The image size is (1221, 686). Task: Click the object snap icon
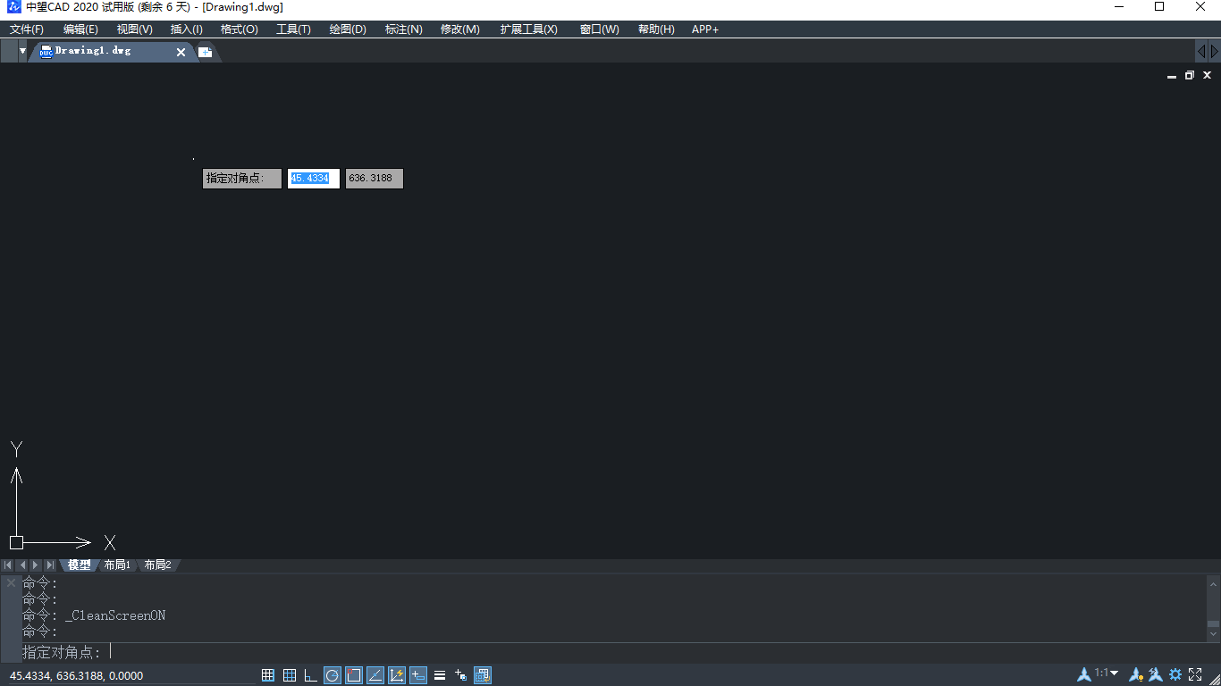[354, 675]
